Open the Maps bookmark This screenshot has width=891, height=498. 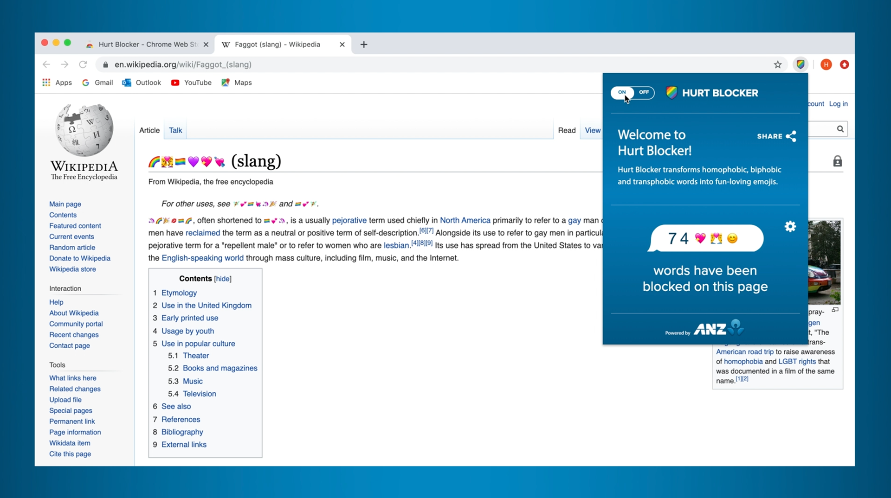[237, 83]
